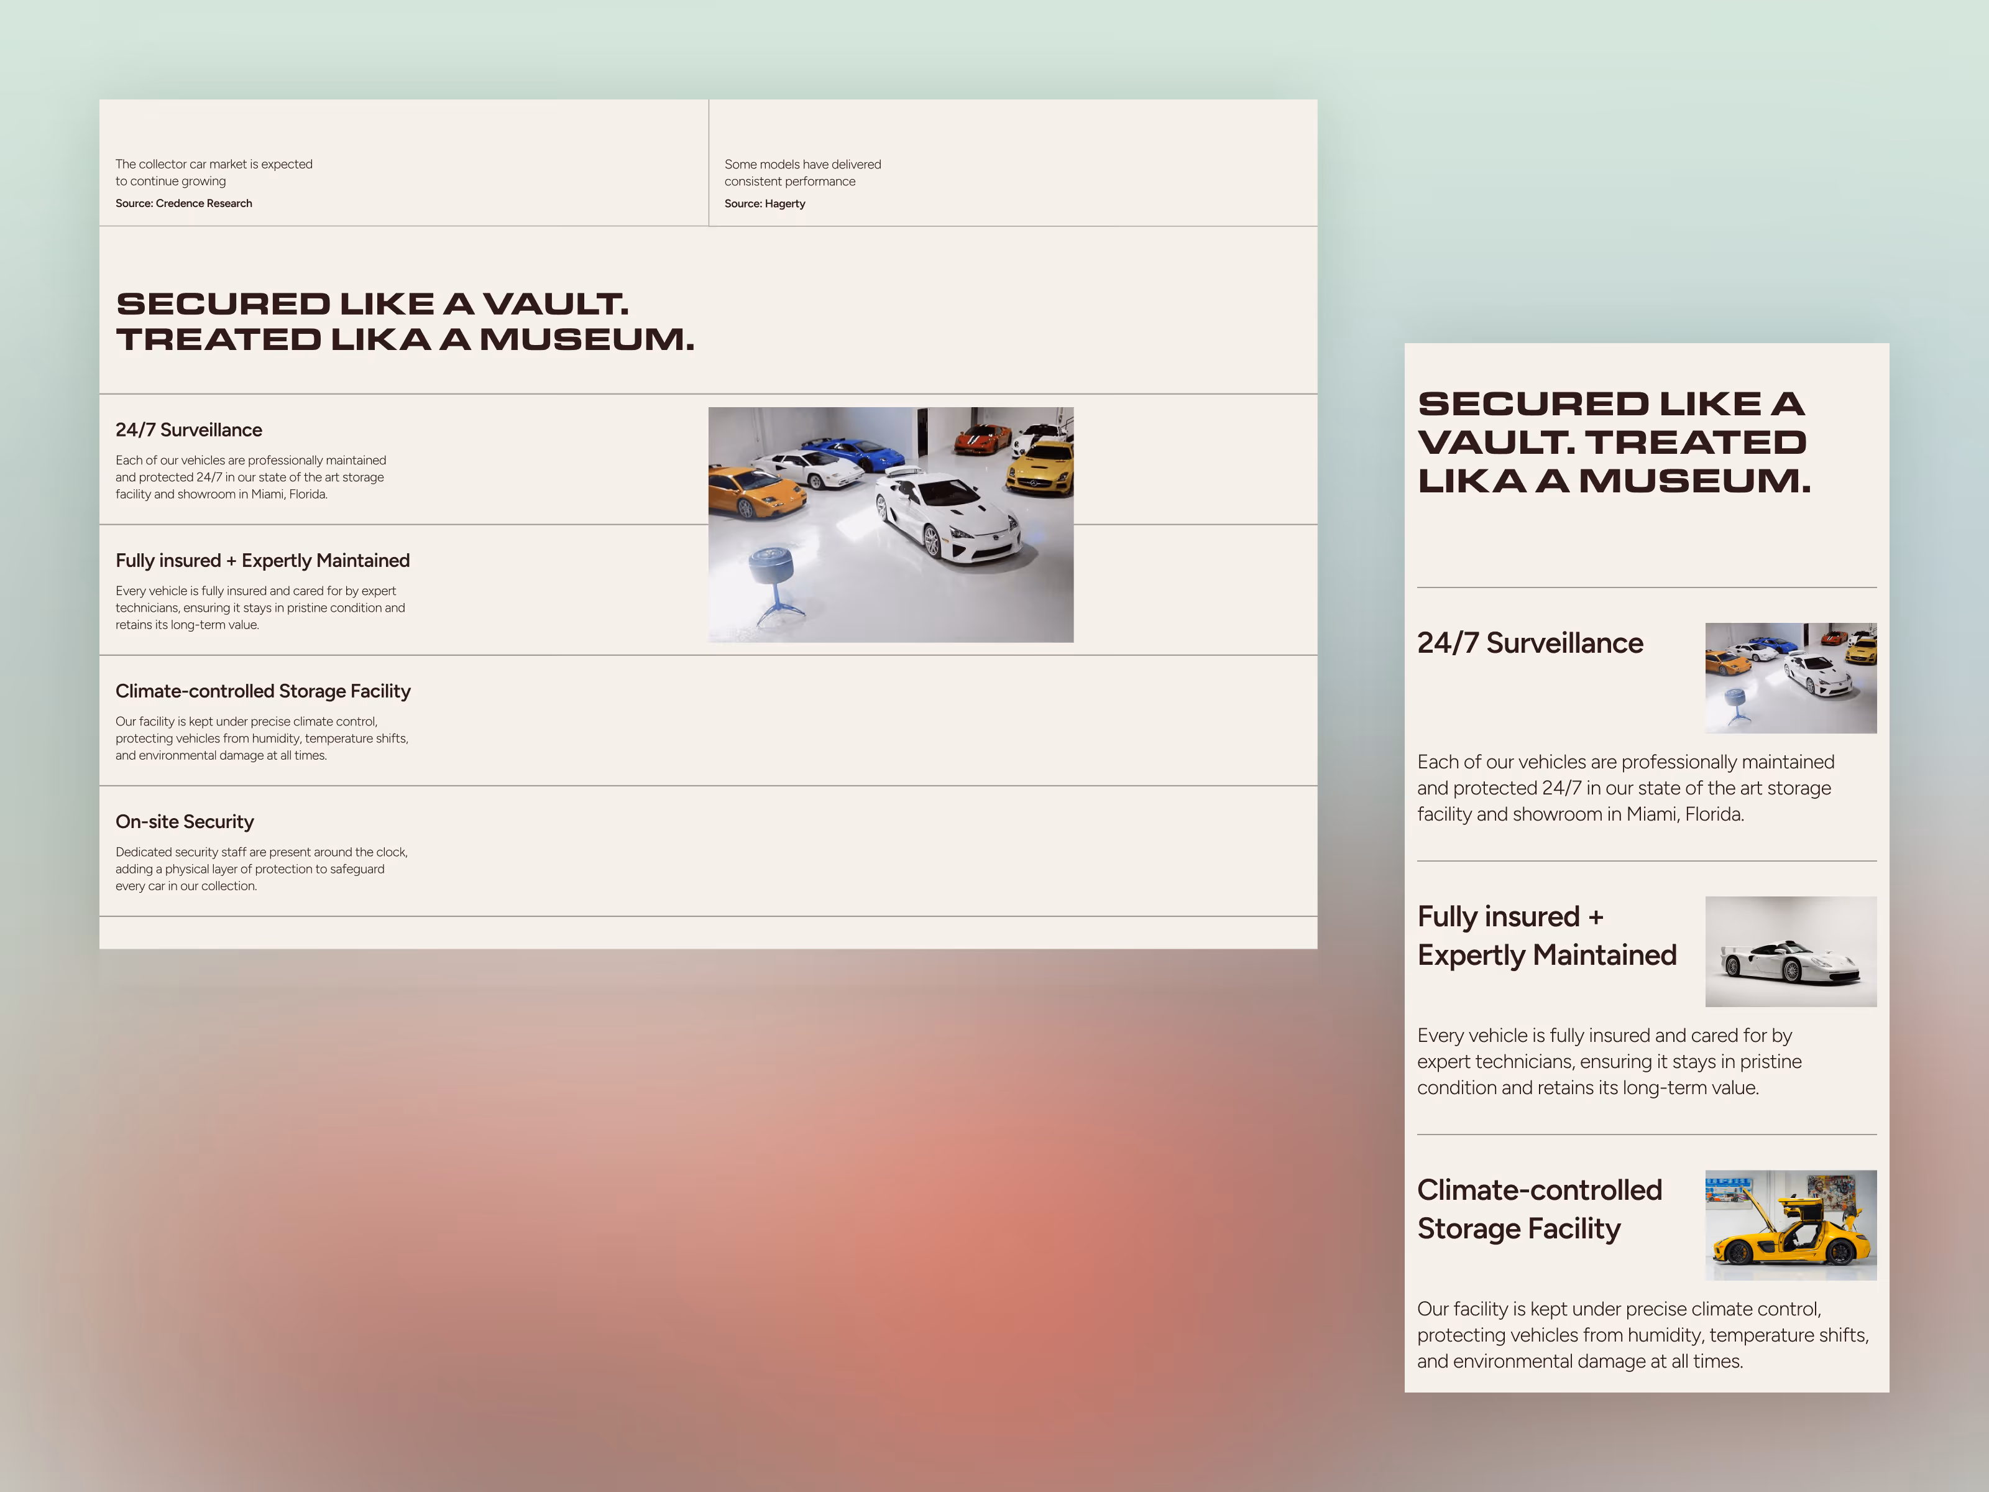Click Source: Credence Research text
1989x1492 pixels.
(x=183, y=203)
